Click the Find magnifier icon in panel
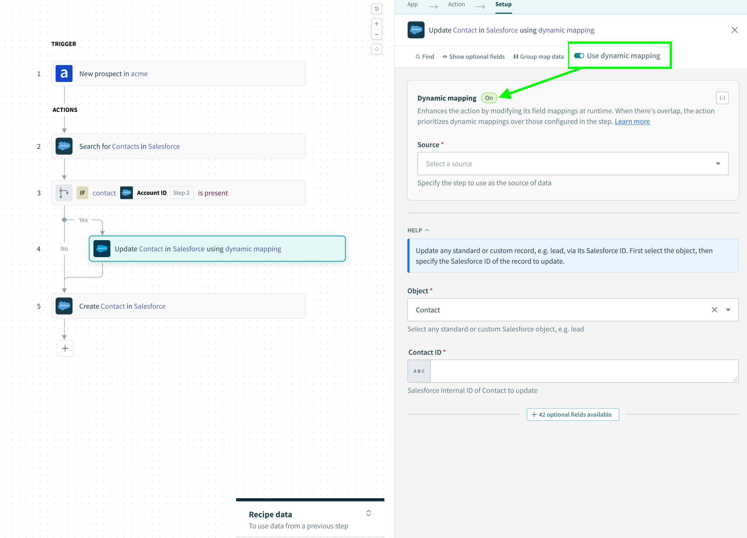 point(418,56)
